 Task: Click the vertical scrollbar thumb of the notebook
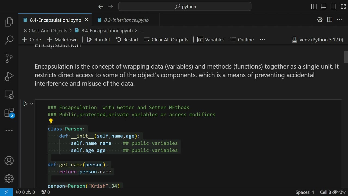click(x=346, y=57)
